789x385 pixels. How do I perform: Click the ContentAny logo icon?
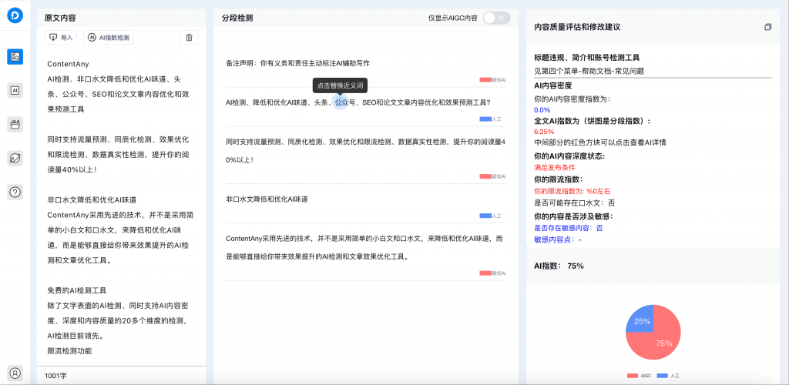pyautogui.click(x=15, y=15)
